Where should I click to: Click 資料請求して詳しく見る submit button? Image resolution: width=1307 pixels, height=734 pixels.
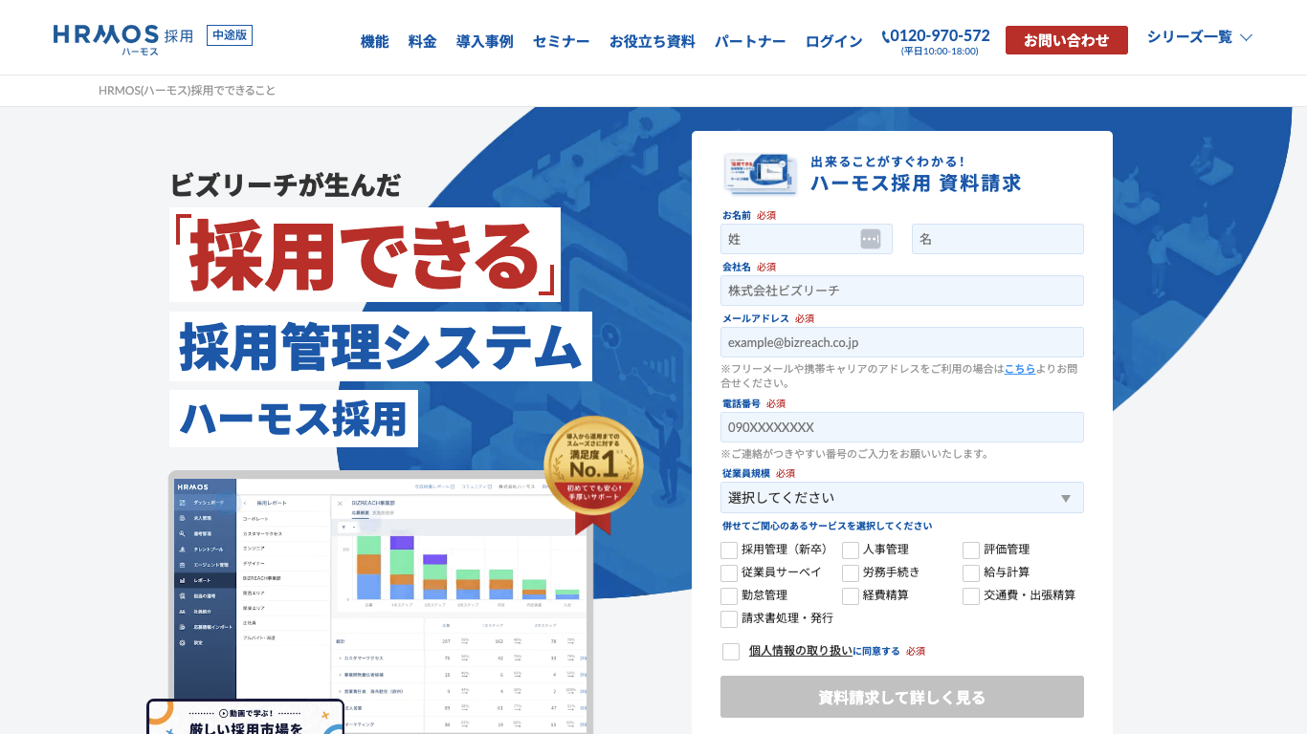pos(902,697)
